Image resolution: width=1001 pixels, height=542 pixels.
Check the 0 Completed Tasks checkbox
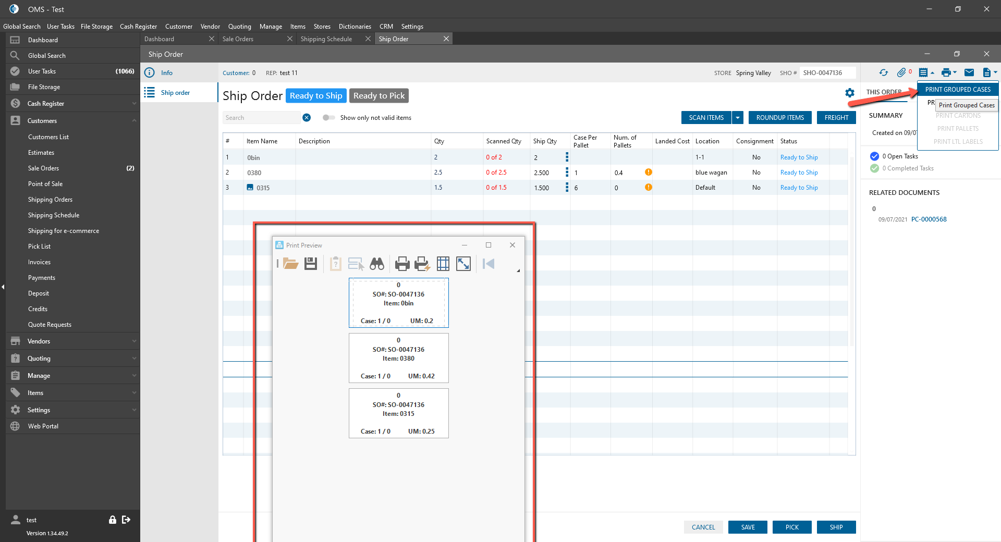coord(874,168)
